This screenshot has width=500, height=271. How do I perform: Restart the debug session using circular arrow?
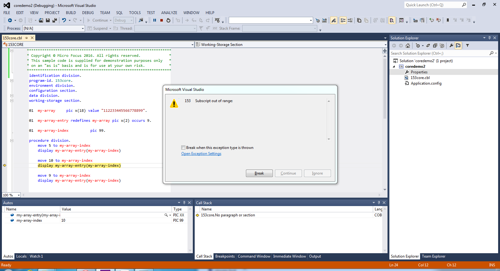coord(168,20)
